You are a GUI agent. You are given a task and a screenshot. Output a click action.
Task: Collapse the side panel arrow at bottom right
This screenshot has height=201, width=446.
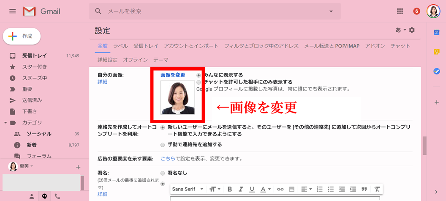[437, 192]
